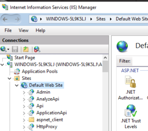The width and height of the screenshot is (148, 131).
Task: Select the Application Pools tree label
Action: pos(40,72)
